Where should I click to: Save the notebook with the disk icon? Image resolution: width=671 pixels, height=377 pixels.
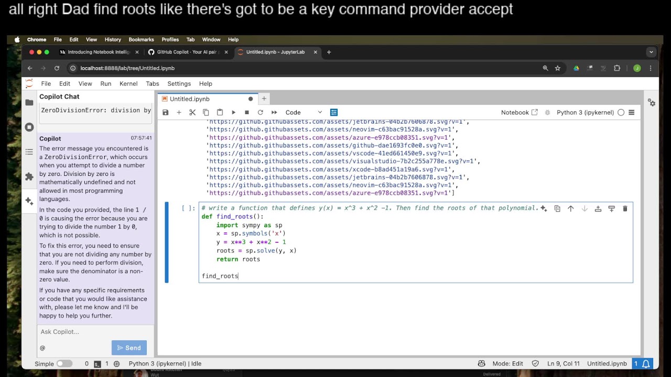pyautogui.click(x=166, y=113)
